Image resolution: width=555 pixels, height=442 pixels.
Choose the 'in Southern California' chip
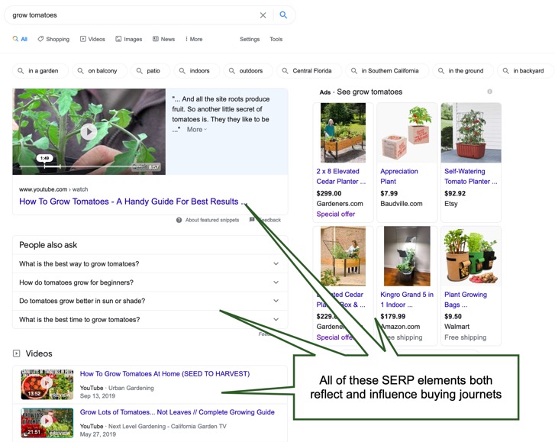tap(387, 71)
